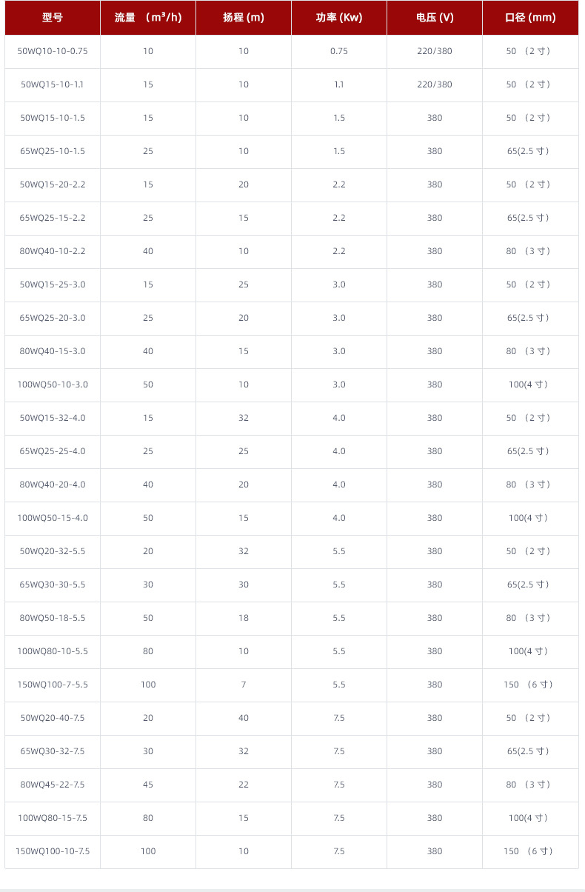Click the 口径 (mm) column header
Viewport: 585px width, 892px height.
[530, 18]
